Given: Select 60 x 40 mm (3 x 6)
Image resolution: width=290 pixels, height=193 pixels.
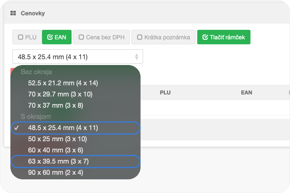Looking at the screenshot, I should pyautogui.click(x=56, y=150).
